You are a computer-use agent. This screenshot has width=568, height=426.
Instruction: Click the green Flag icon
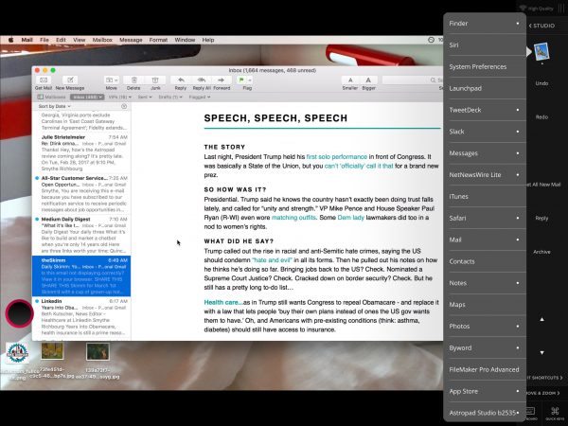tap(241, 80)
